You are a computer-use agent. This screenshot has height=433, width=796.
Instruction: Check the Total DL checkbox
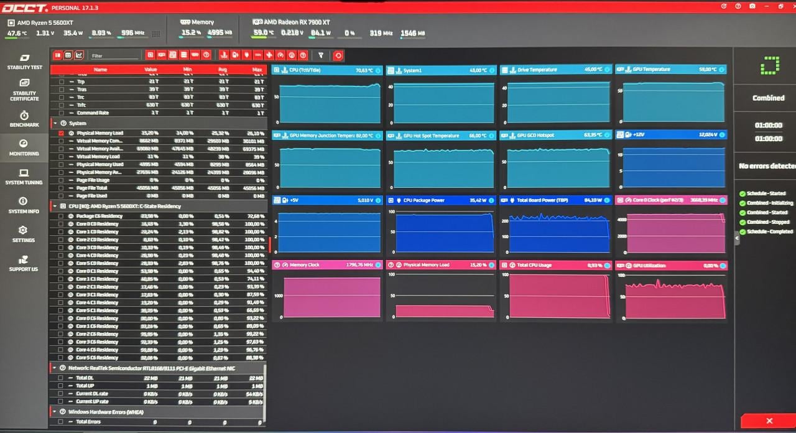point(61,378)
